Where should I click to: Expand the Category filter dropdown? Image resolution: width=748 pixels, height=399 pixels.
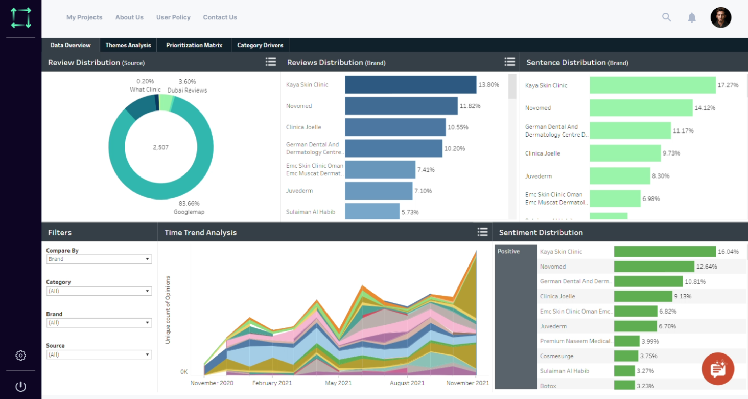(x=99, y=291)
